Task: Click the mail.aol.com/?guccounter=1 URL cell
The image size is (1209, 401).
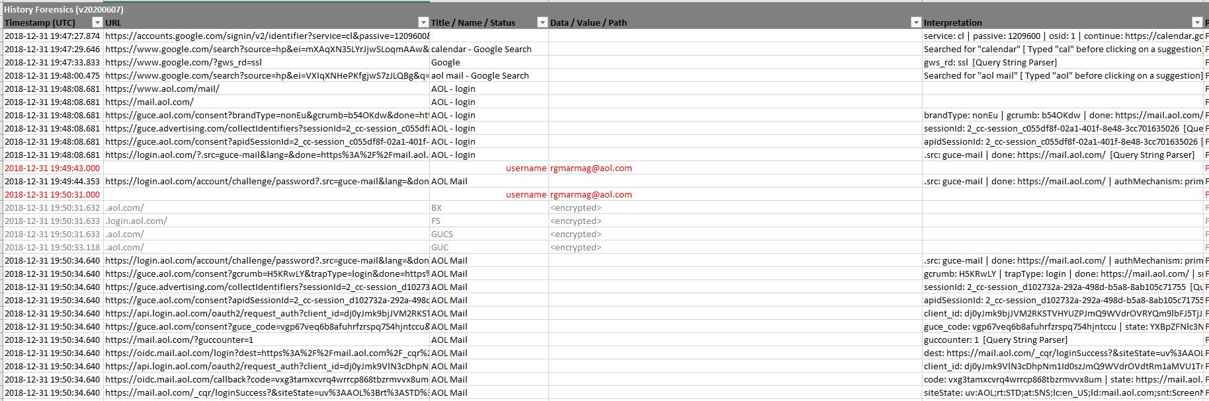Action: pos(179,340)
